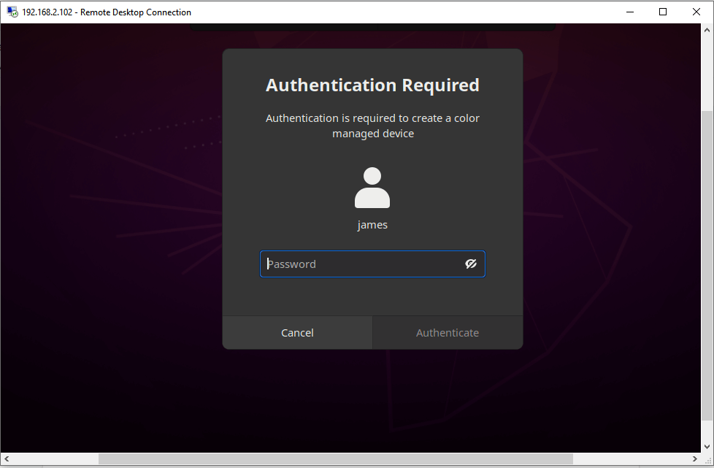Click the james user avatar icon
This screenshot has width=714, height=468.
point(372,188)
